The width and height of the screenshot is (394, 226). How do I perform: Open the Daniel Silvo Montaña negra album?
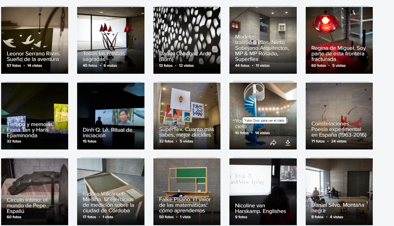tap(339, 192)
